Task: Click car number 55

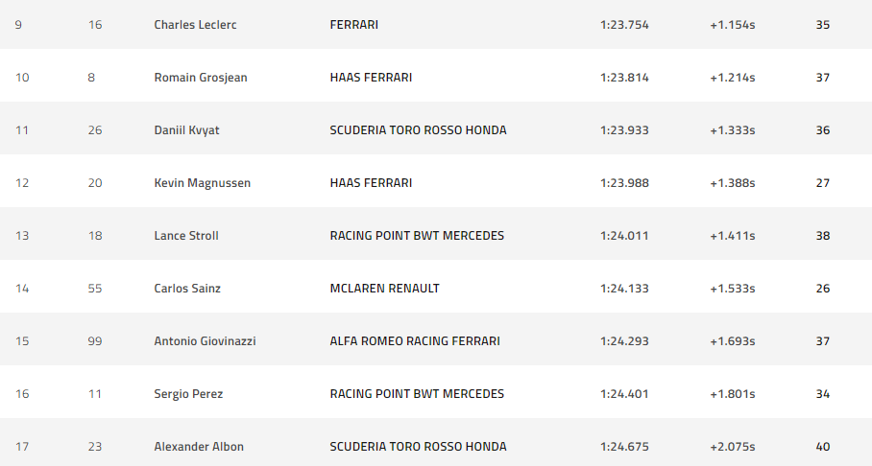Action: pyautogui.click(x=94, y=289)
